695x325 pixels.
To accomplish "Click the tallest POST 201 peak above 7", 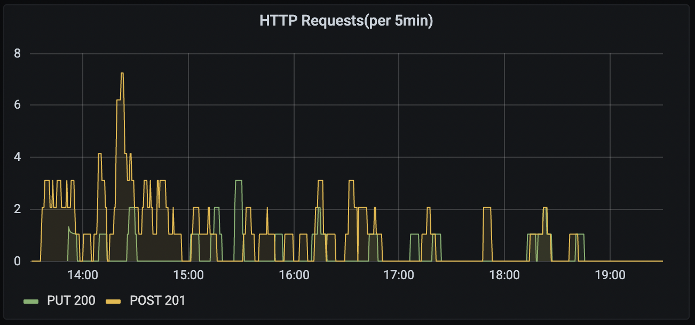I will point(122,74).
